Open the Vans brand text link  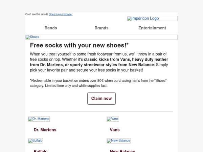(115, 130)
